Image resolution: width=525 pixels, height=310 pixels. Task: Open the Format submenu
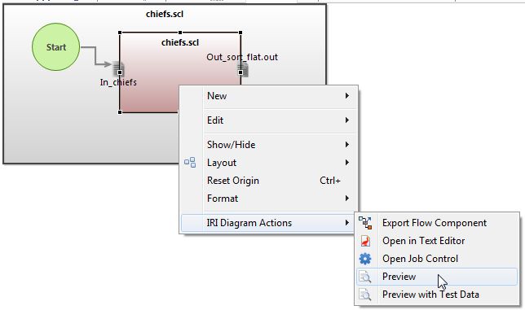(x=268, y=199)
